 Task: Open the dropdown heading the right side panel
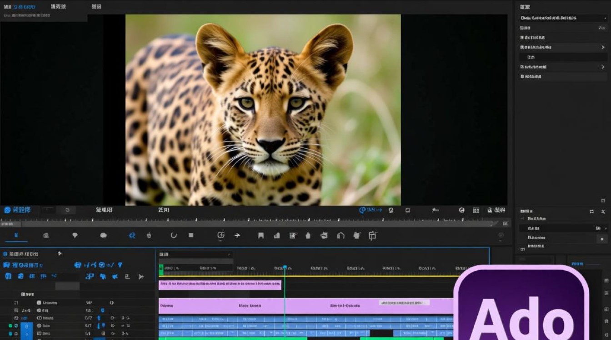click(x=564, y=18)
